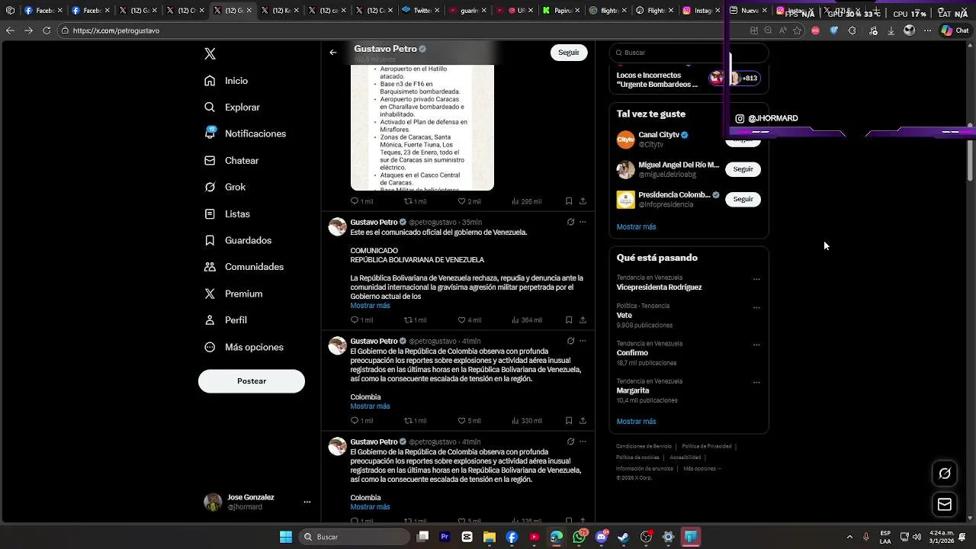
Task: Click the browser address bar URL
Action: click(116, 30)
